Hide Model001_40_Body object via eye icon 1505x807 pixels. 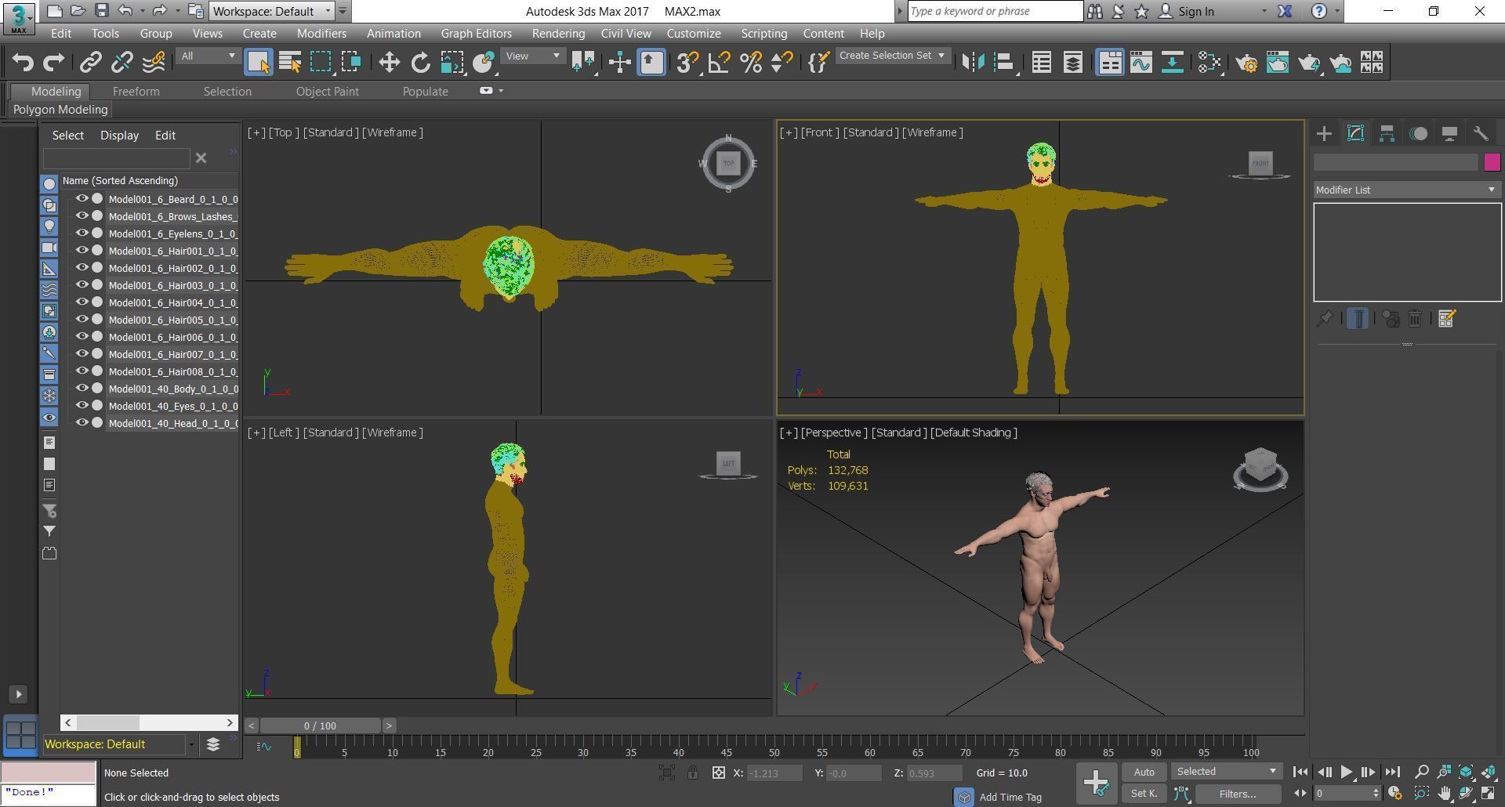(82, 389)
